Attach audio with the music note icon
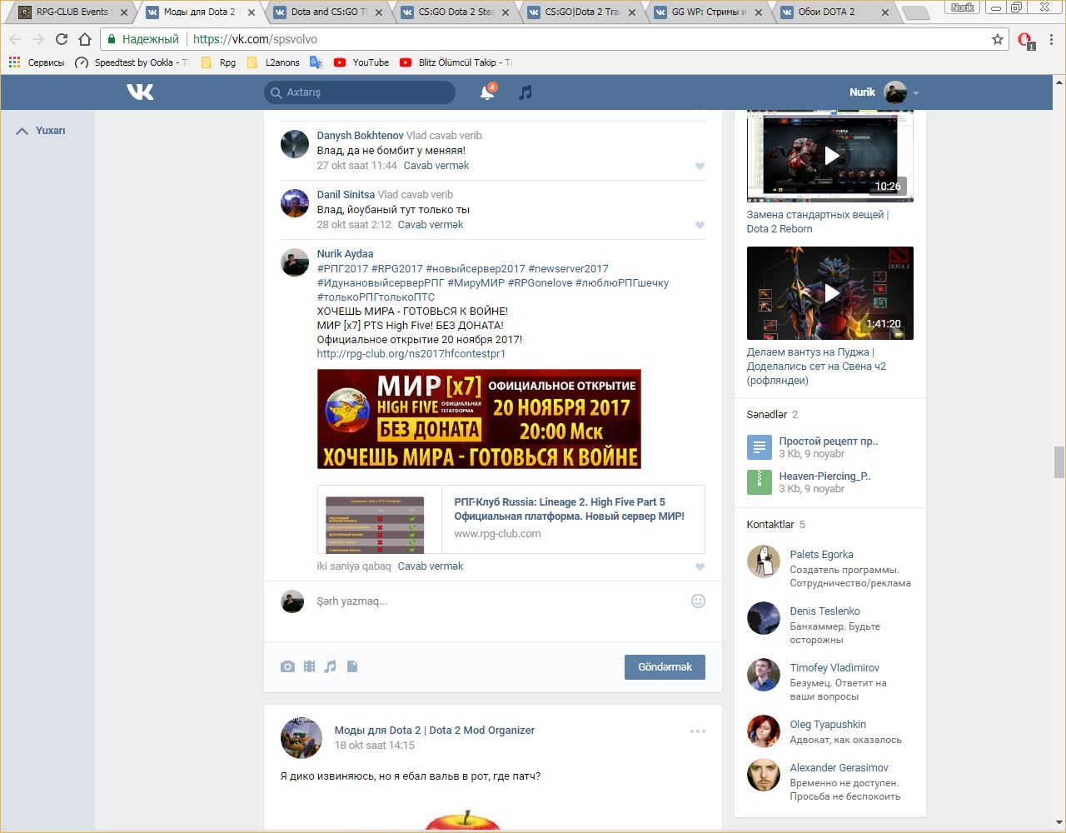1066x833 pixels. [x=331, y=666]
